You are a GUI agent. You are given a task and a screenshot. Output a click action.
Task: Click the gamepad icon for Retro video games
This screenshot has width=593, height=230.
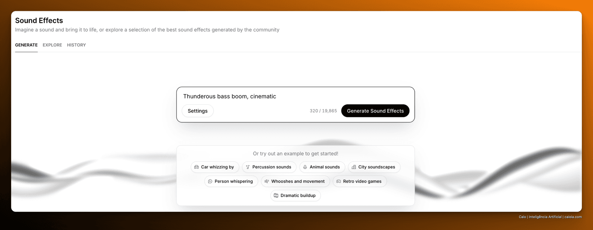pyautogui.click(x=338, y=181)
